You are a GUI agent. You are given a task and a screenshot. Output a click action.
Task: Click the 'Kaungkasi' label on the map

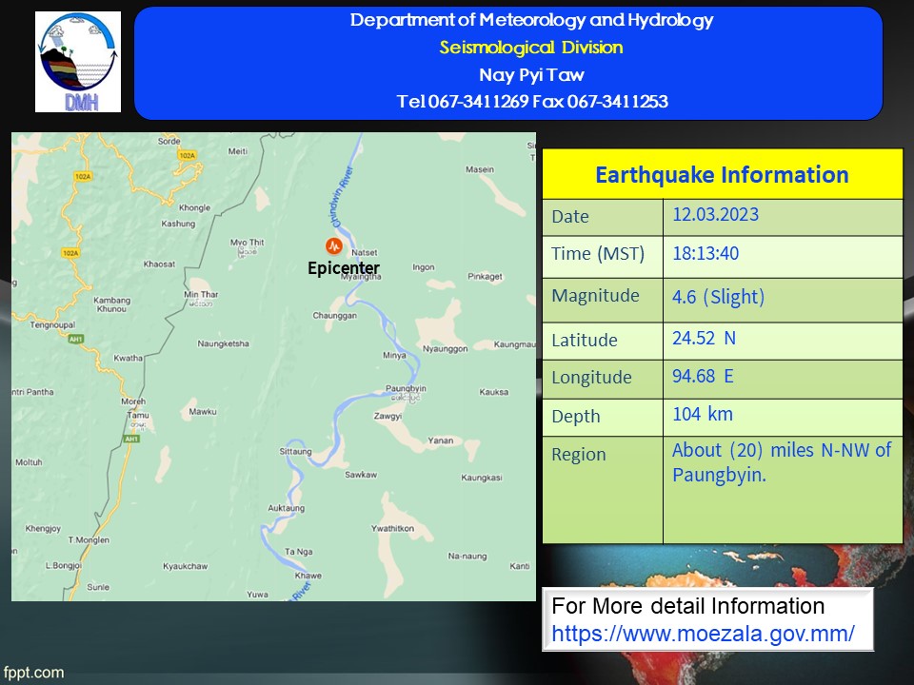[482, 478]
